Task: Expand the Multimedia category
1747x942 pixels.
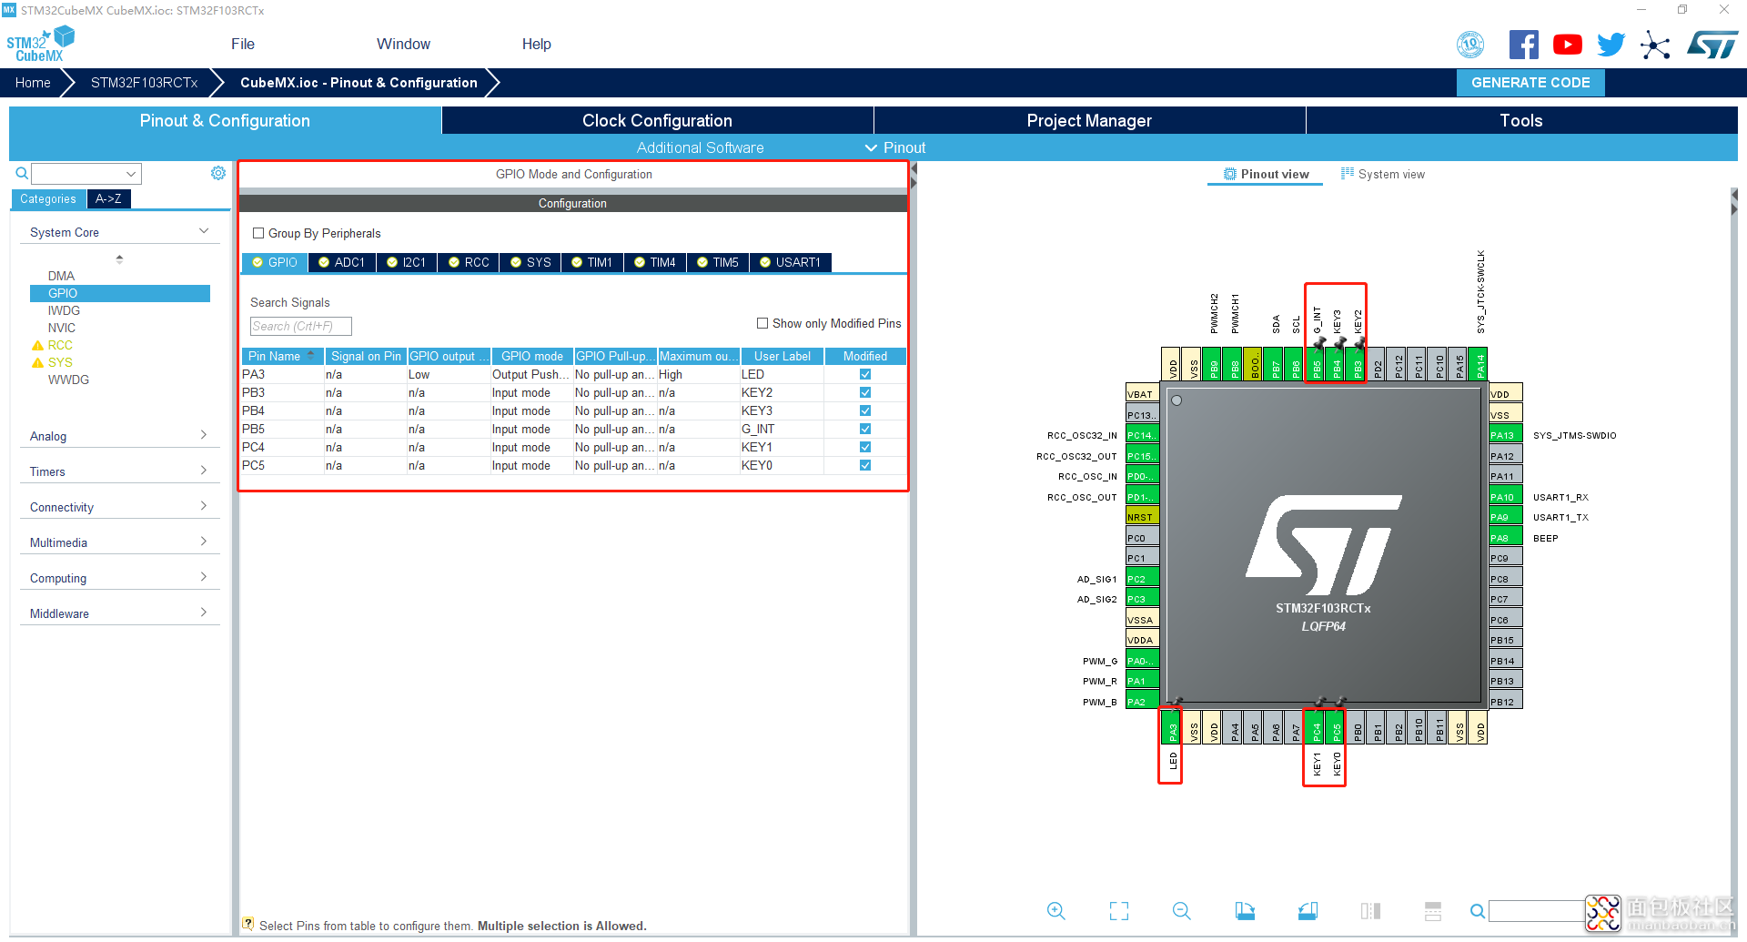Action: (x=119, y=542)
